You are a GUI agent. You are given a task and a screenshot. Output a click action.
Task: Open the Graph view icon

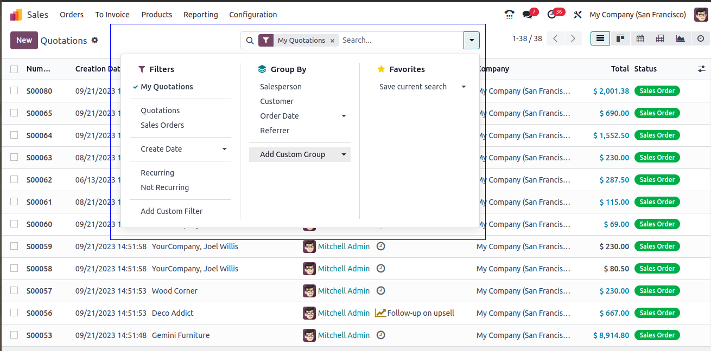(680, 38)
